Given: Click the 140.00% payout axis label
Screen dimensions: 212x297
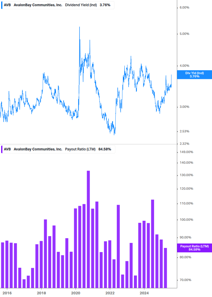Looking at the screenshot, I should (186, 163).
